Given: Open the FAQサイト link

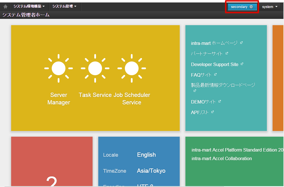Looking at the screenshot, I should pyautogui.click(x=201, y=75).
